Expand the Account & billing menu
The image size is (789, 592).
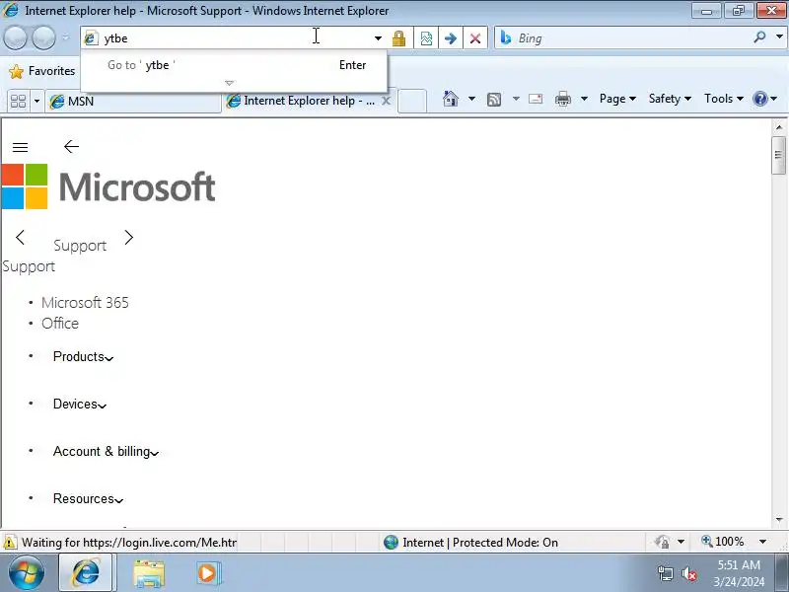pos(106,451)
